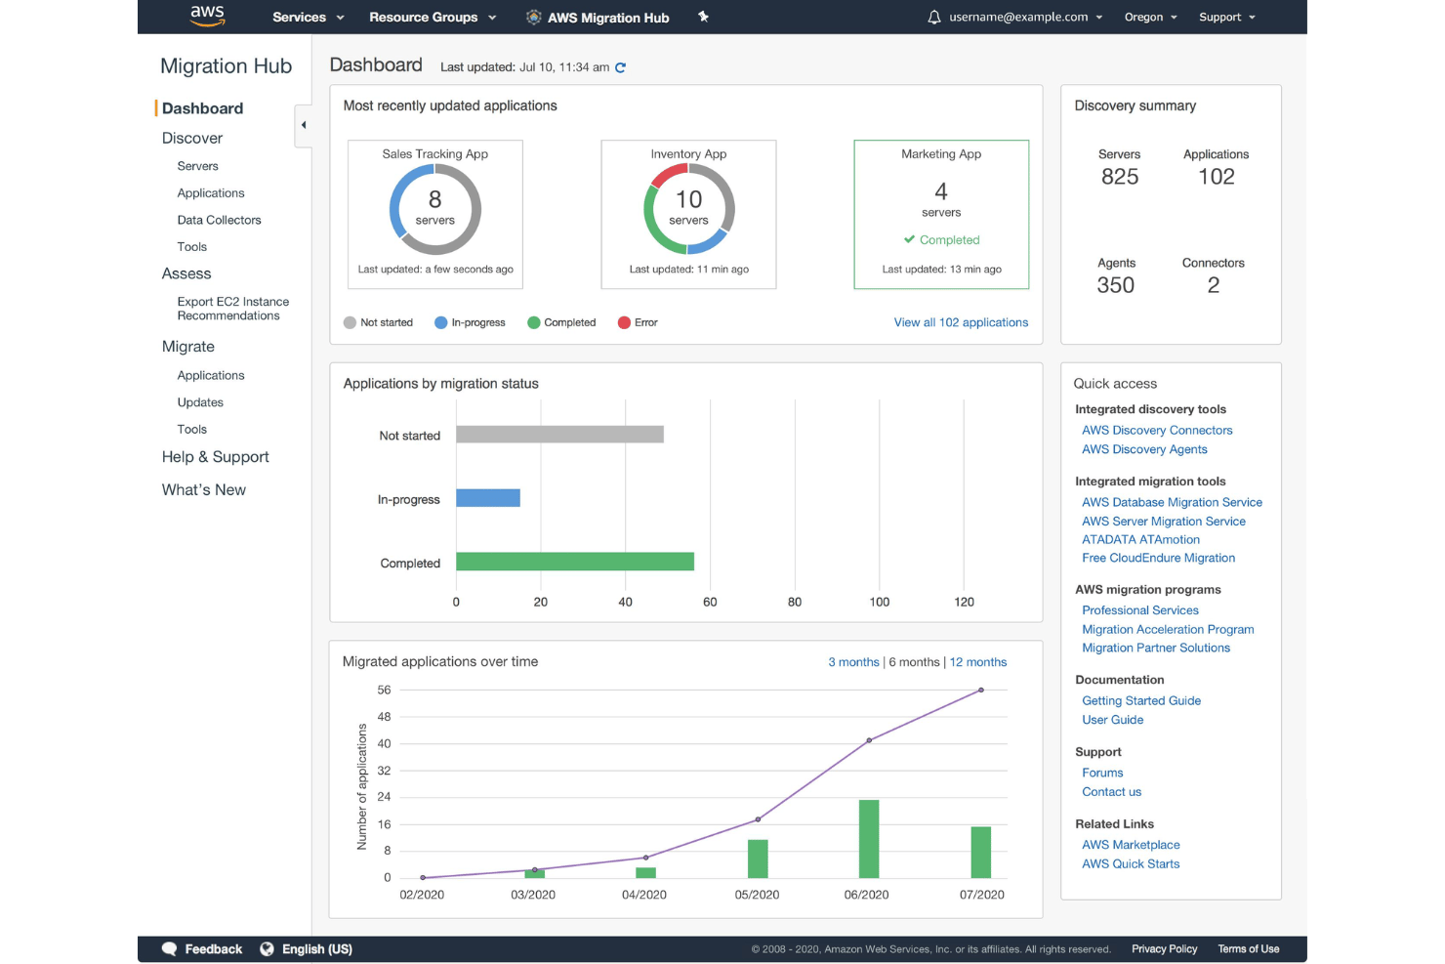
Task: Click the 07/2020 line data point
Action: (x=981, y=691)
